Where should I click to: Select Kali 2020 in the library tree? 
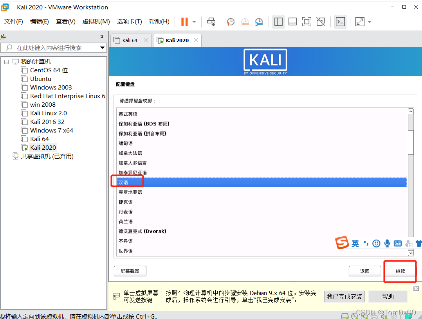click(x=43, y=147)
